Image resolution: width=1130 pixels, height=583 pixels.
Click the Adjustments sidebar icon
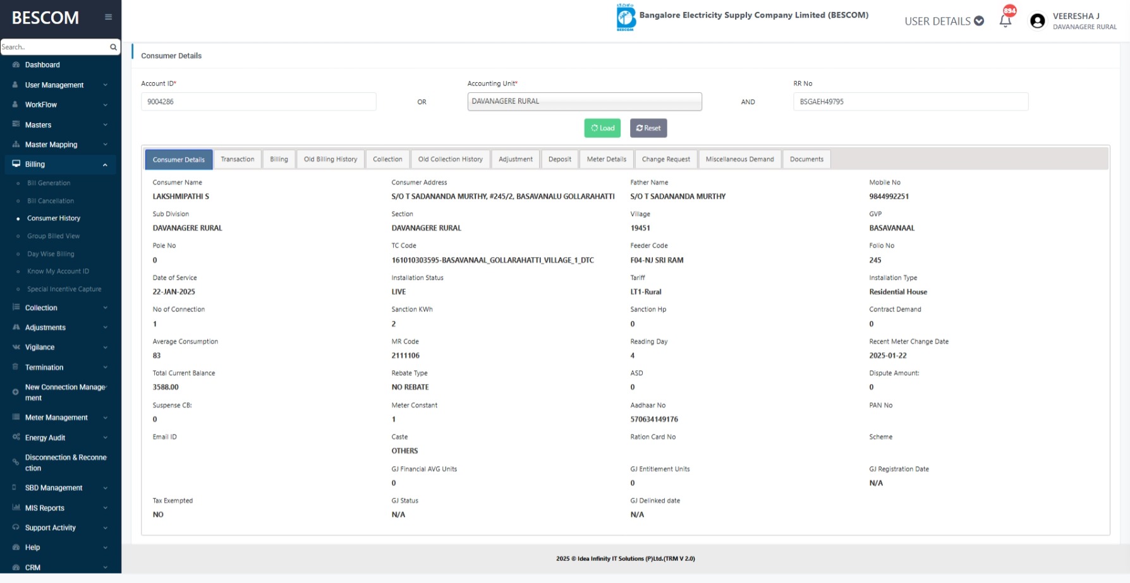click(16, 327)
